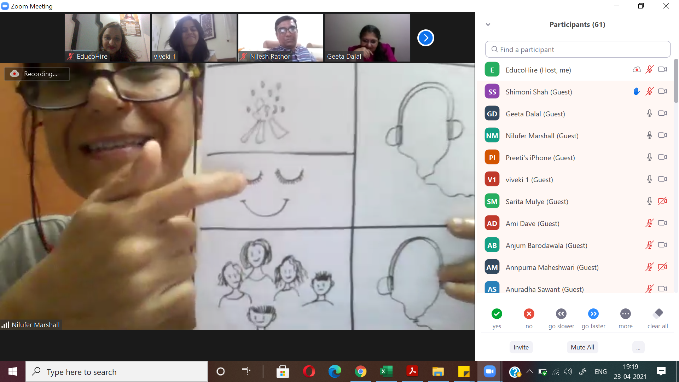
Task: Show next video thumbnails with blue arrow
Action: click(425, 38)
